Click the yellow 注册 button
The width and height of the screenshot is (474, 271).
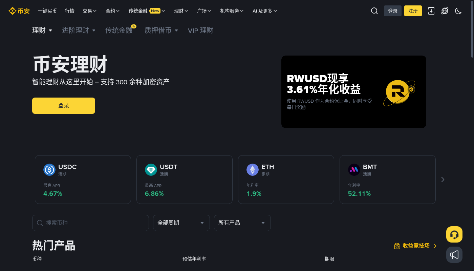413,11
